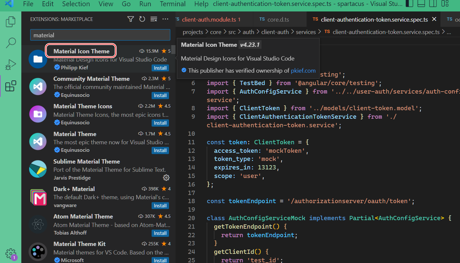Click the Dark+ Material extension icon
Viewport: 460px width, 263px height.
click(x=38, y=197)
